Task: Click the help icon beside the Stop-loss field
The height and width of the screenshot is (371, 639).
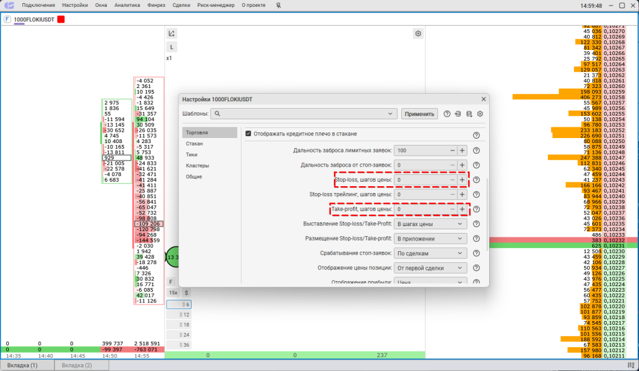Action: (476, 180)
